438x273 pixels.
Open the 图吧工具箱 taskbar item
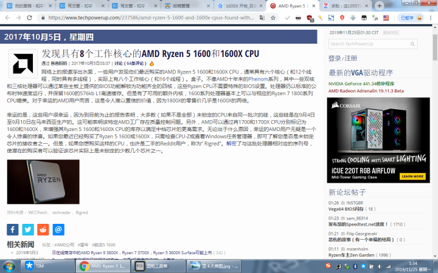[159, 266]
